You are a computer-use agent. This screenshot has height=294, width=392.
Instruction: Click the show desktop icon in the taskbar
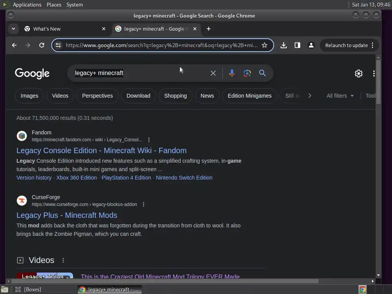pos(5,289)
